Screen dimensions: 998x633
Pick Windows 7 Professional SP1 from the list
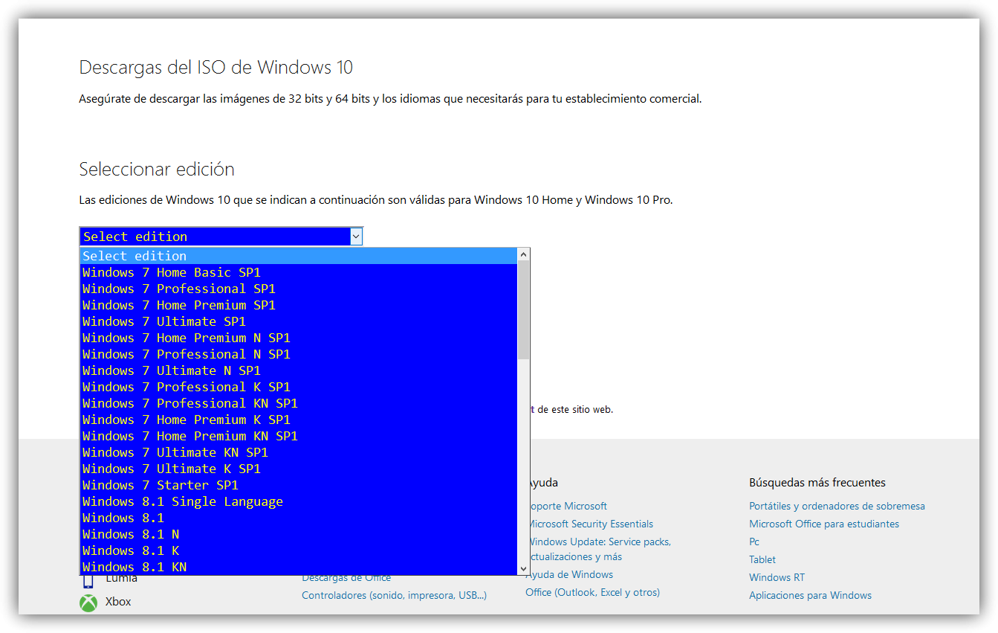point(299,289)
